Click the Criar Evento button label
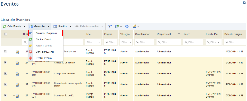The height and width of the screenshot is (101, 247). coord(14,26)
